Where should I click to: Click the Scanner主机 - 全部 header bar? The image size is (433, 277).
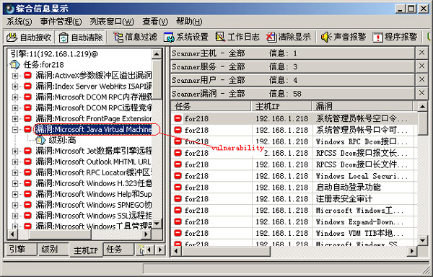click(292, 53)
